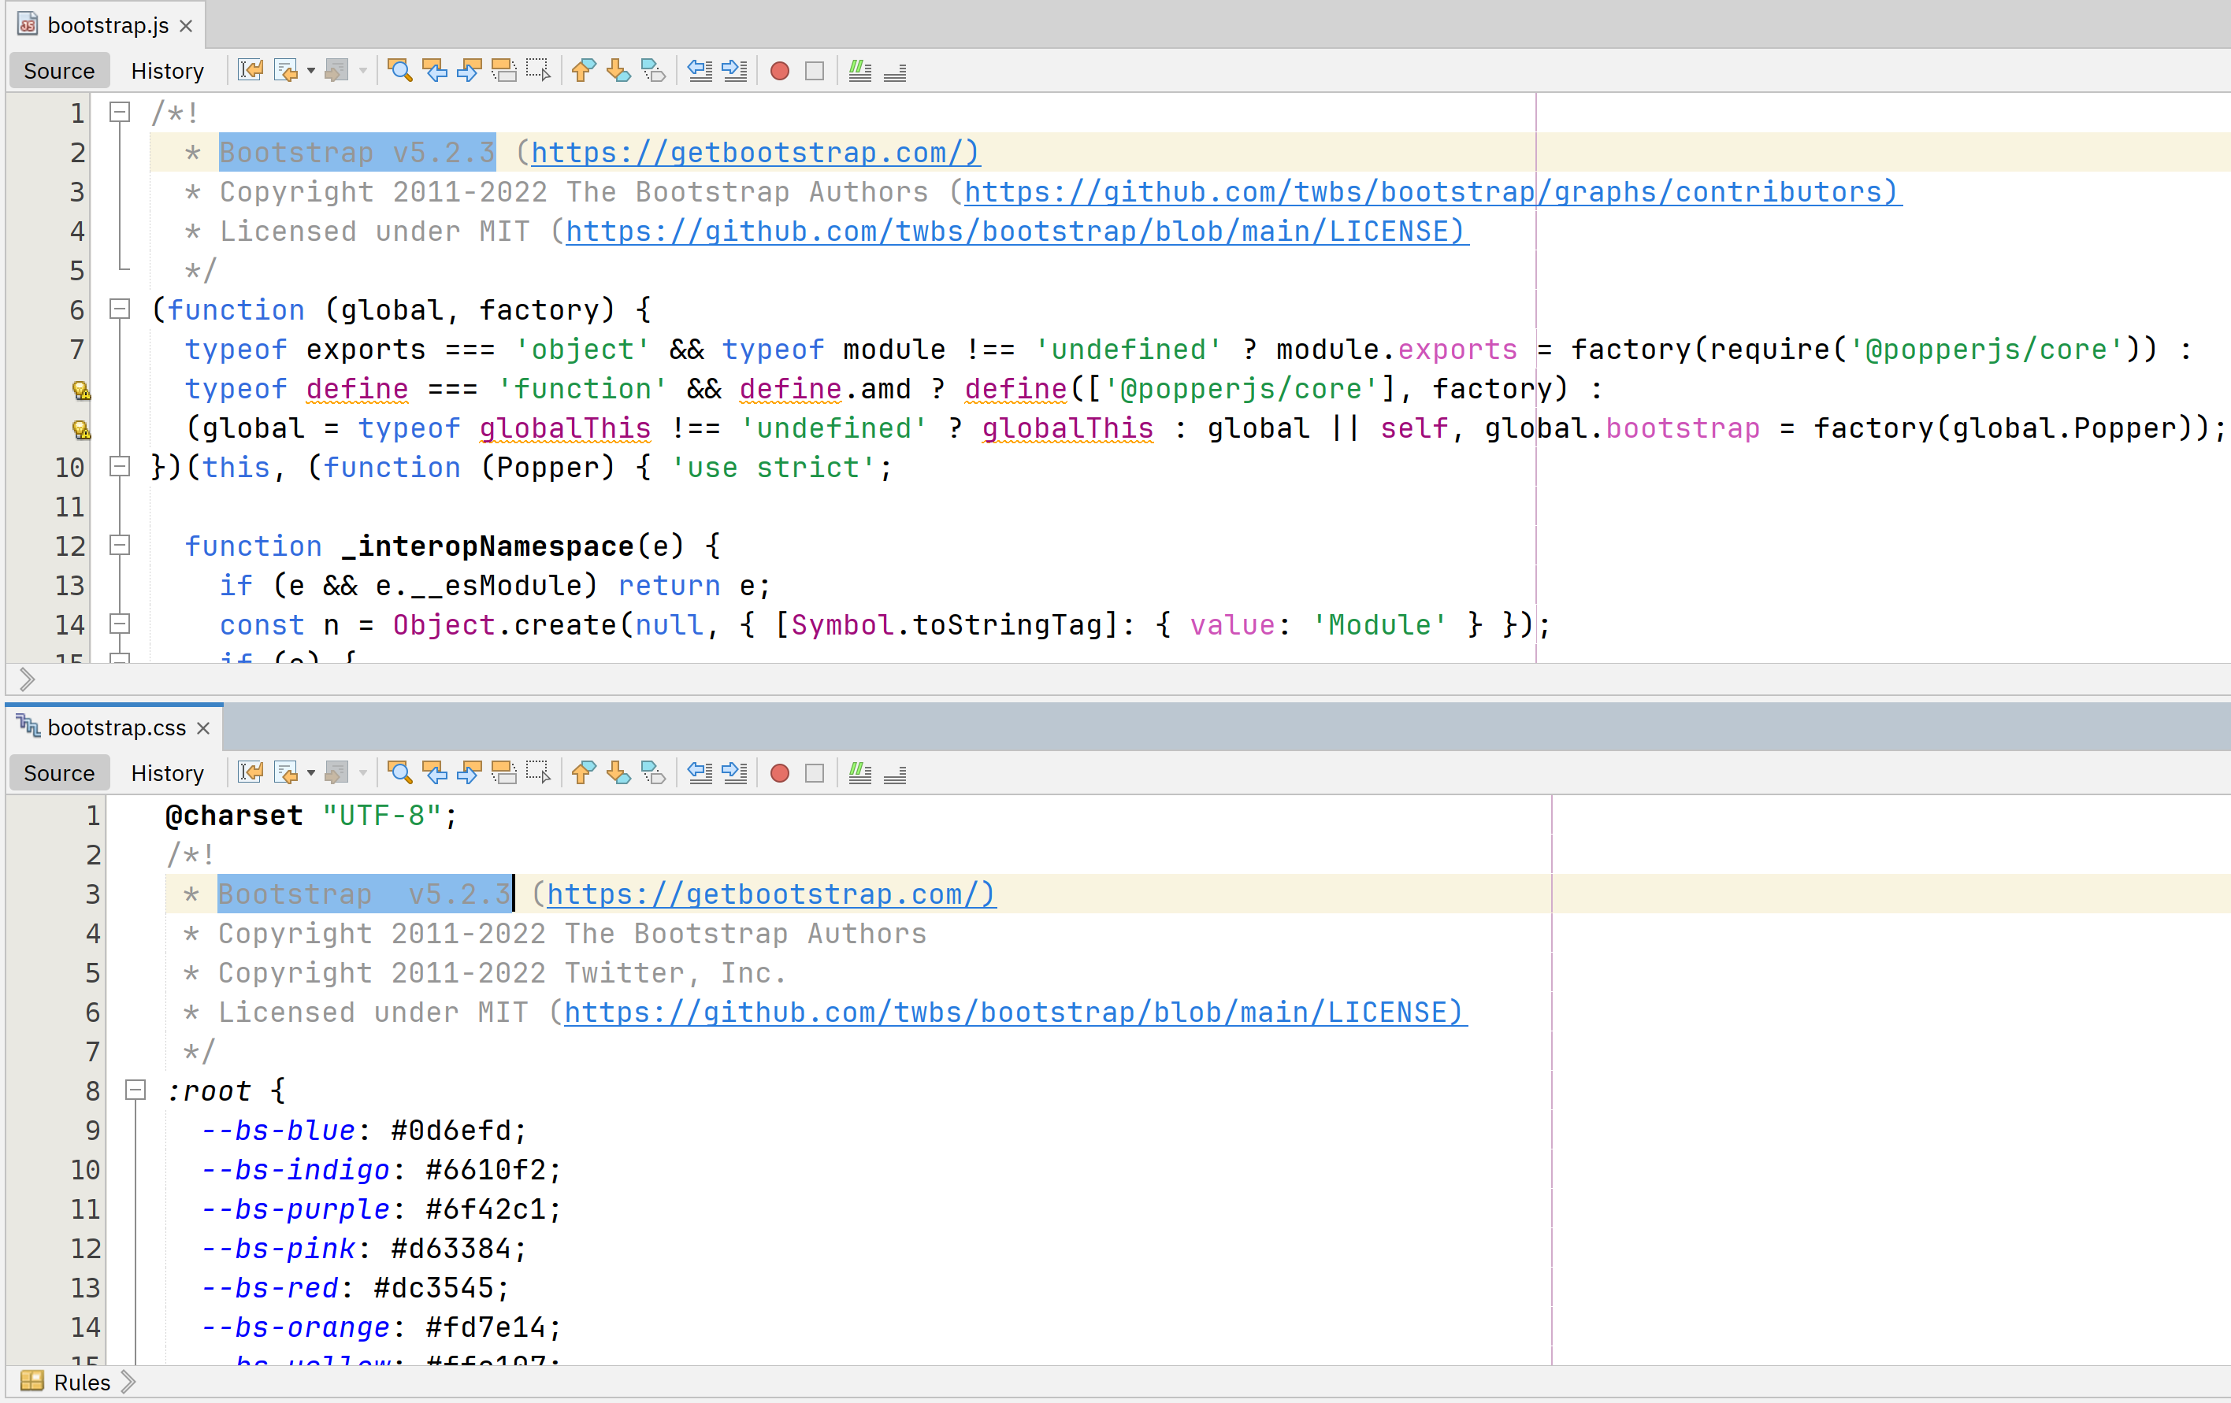This screenshot has height=1403, width=2231.
Task: Click Next Bookmark icon in bootstrap.js toolbar
Action: pyautogui.click(x=618, y=72)
